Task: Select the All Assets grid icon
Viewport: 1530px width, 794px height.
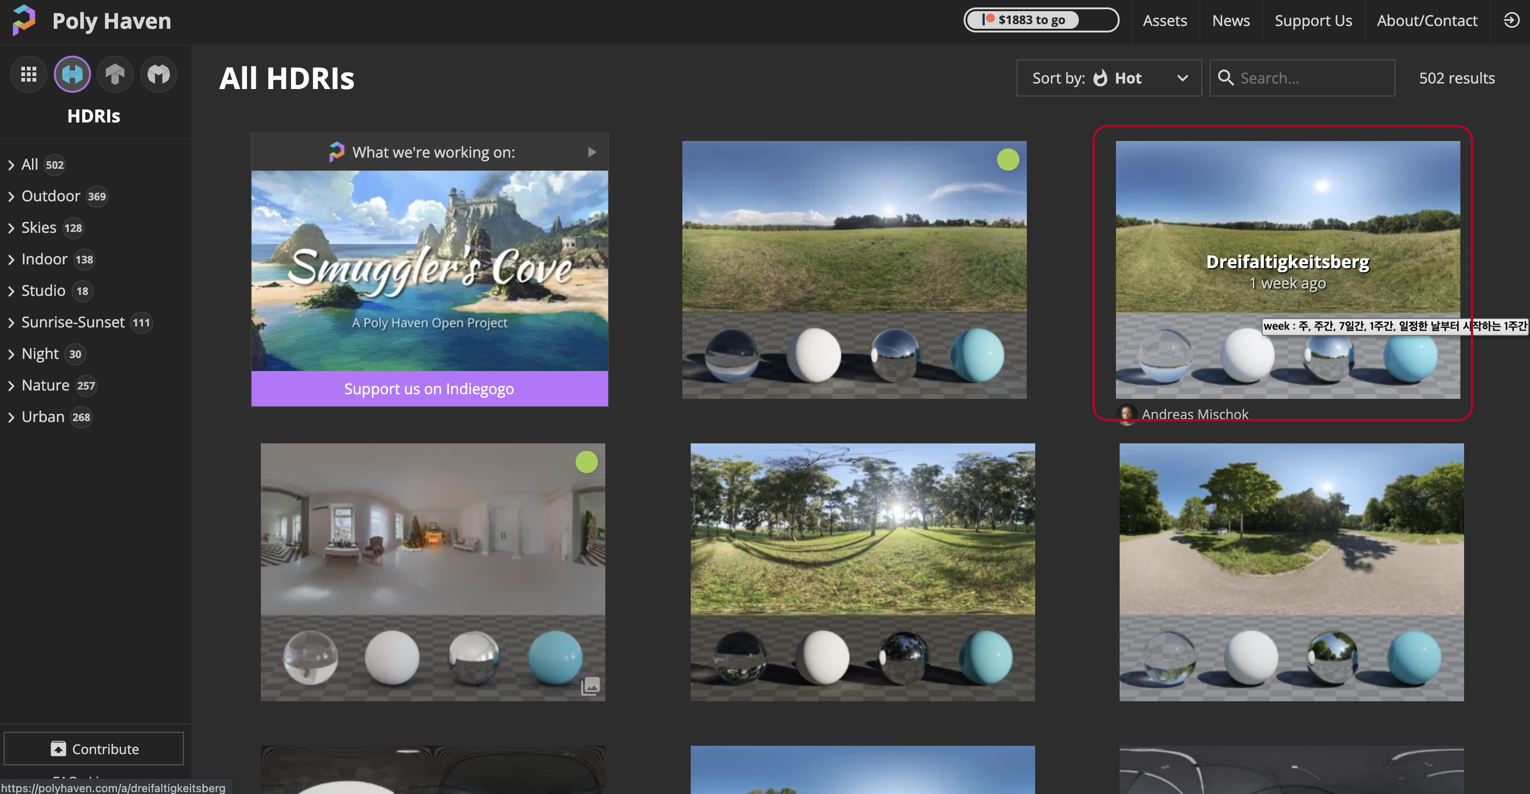Action: point(28,74)
